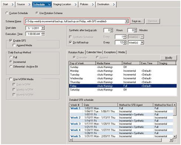Viewport: 181px width, 145px height.
Task: Choose Full daily backup method
Action: 11,57
